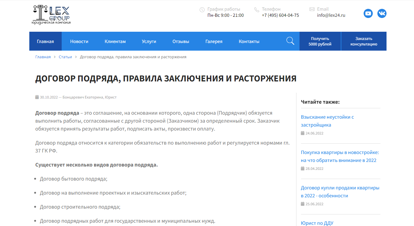Viewport: 414px width, 226px height.
Task: Click the phone handset icon
Action: pos(256,10)
